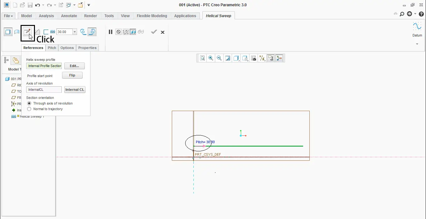The width and height of the screenshot is (426, 219).
Task: Click the Zoom Out magnifier icon
Action: 219,58
